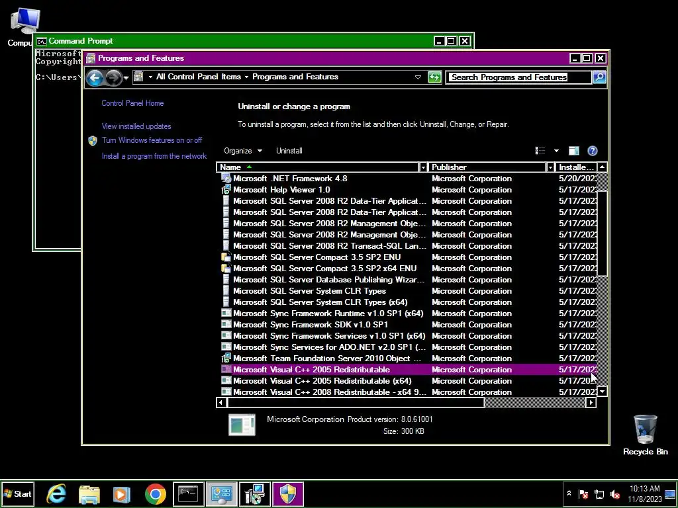Expand arrow after All Control Panel Items

point(246,77)
